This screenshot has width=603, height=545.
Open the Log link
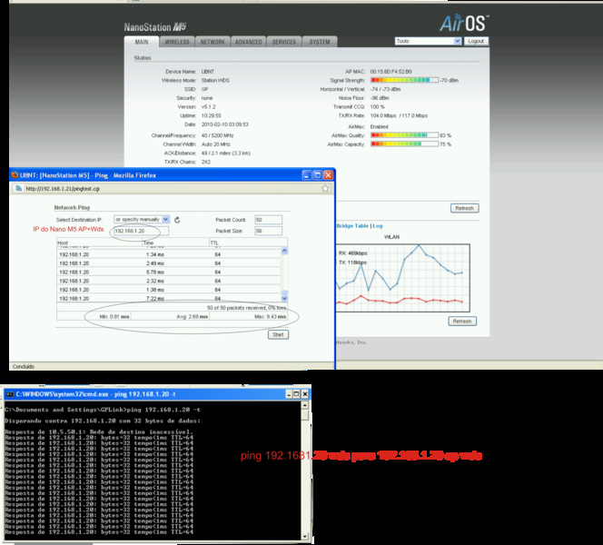point(378,226)
